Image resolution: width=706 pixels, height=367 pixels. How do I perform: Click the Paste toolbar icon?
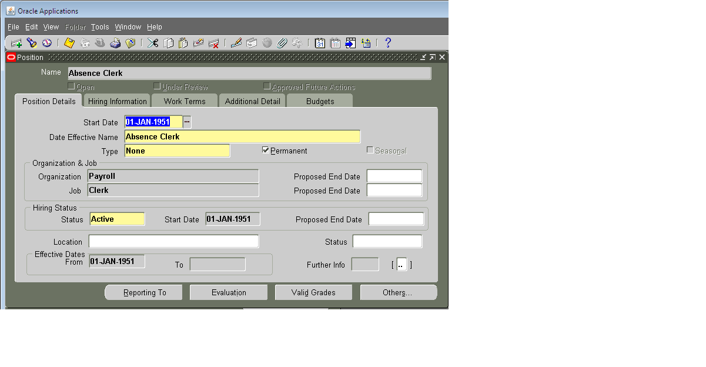[182, 43]
